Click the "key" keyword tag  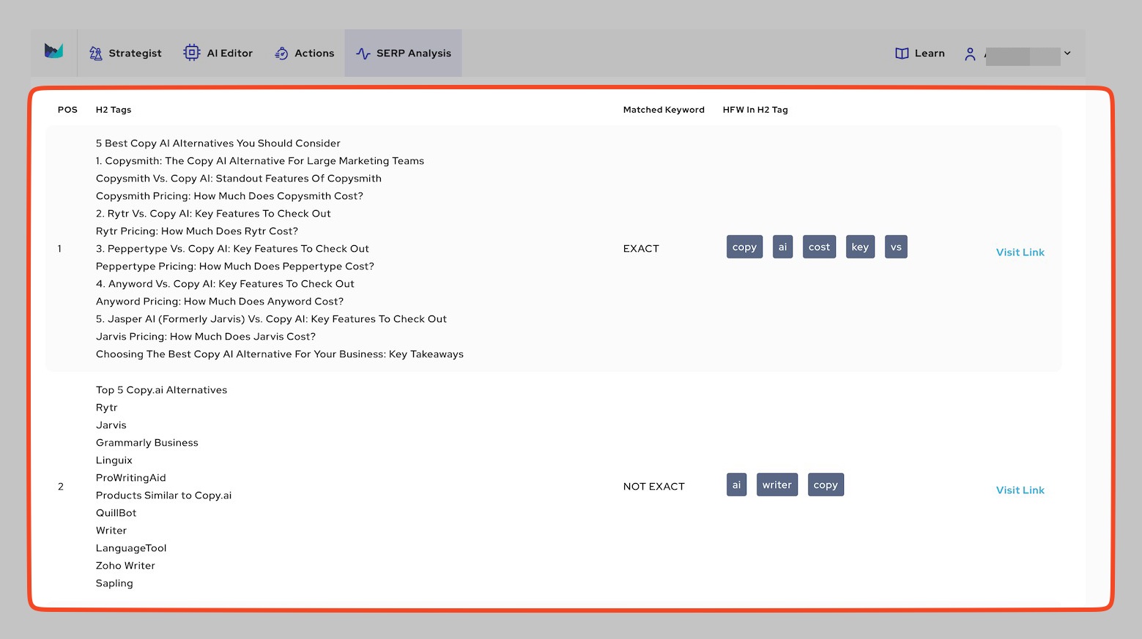pyautogui.click(x=860, y=247)
